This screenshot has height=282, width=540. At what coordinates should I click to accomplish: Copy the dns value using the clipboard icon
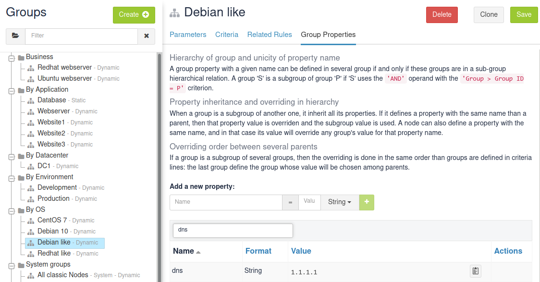[x=475, y=271]
